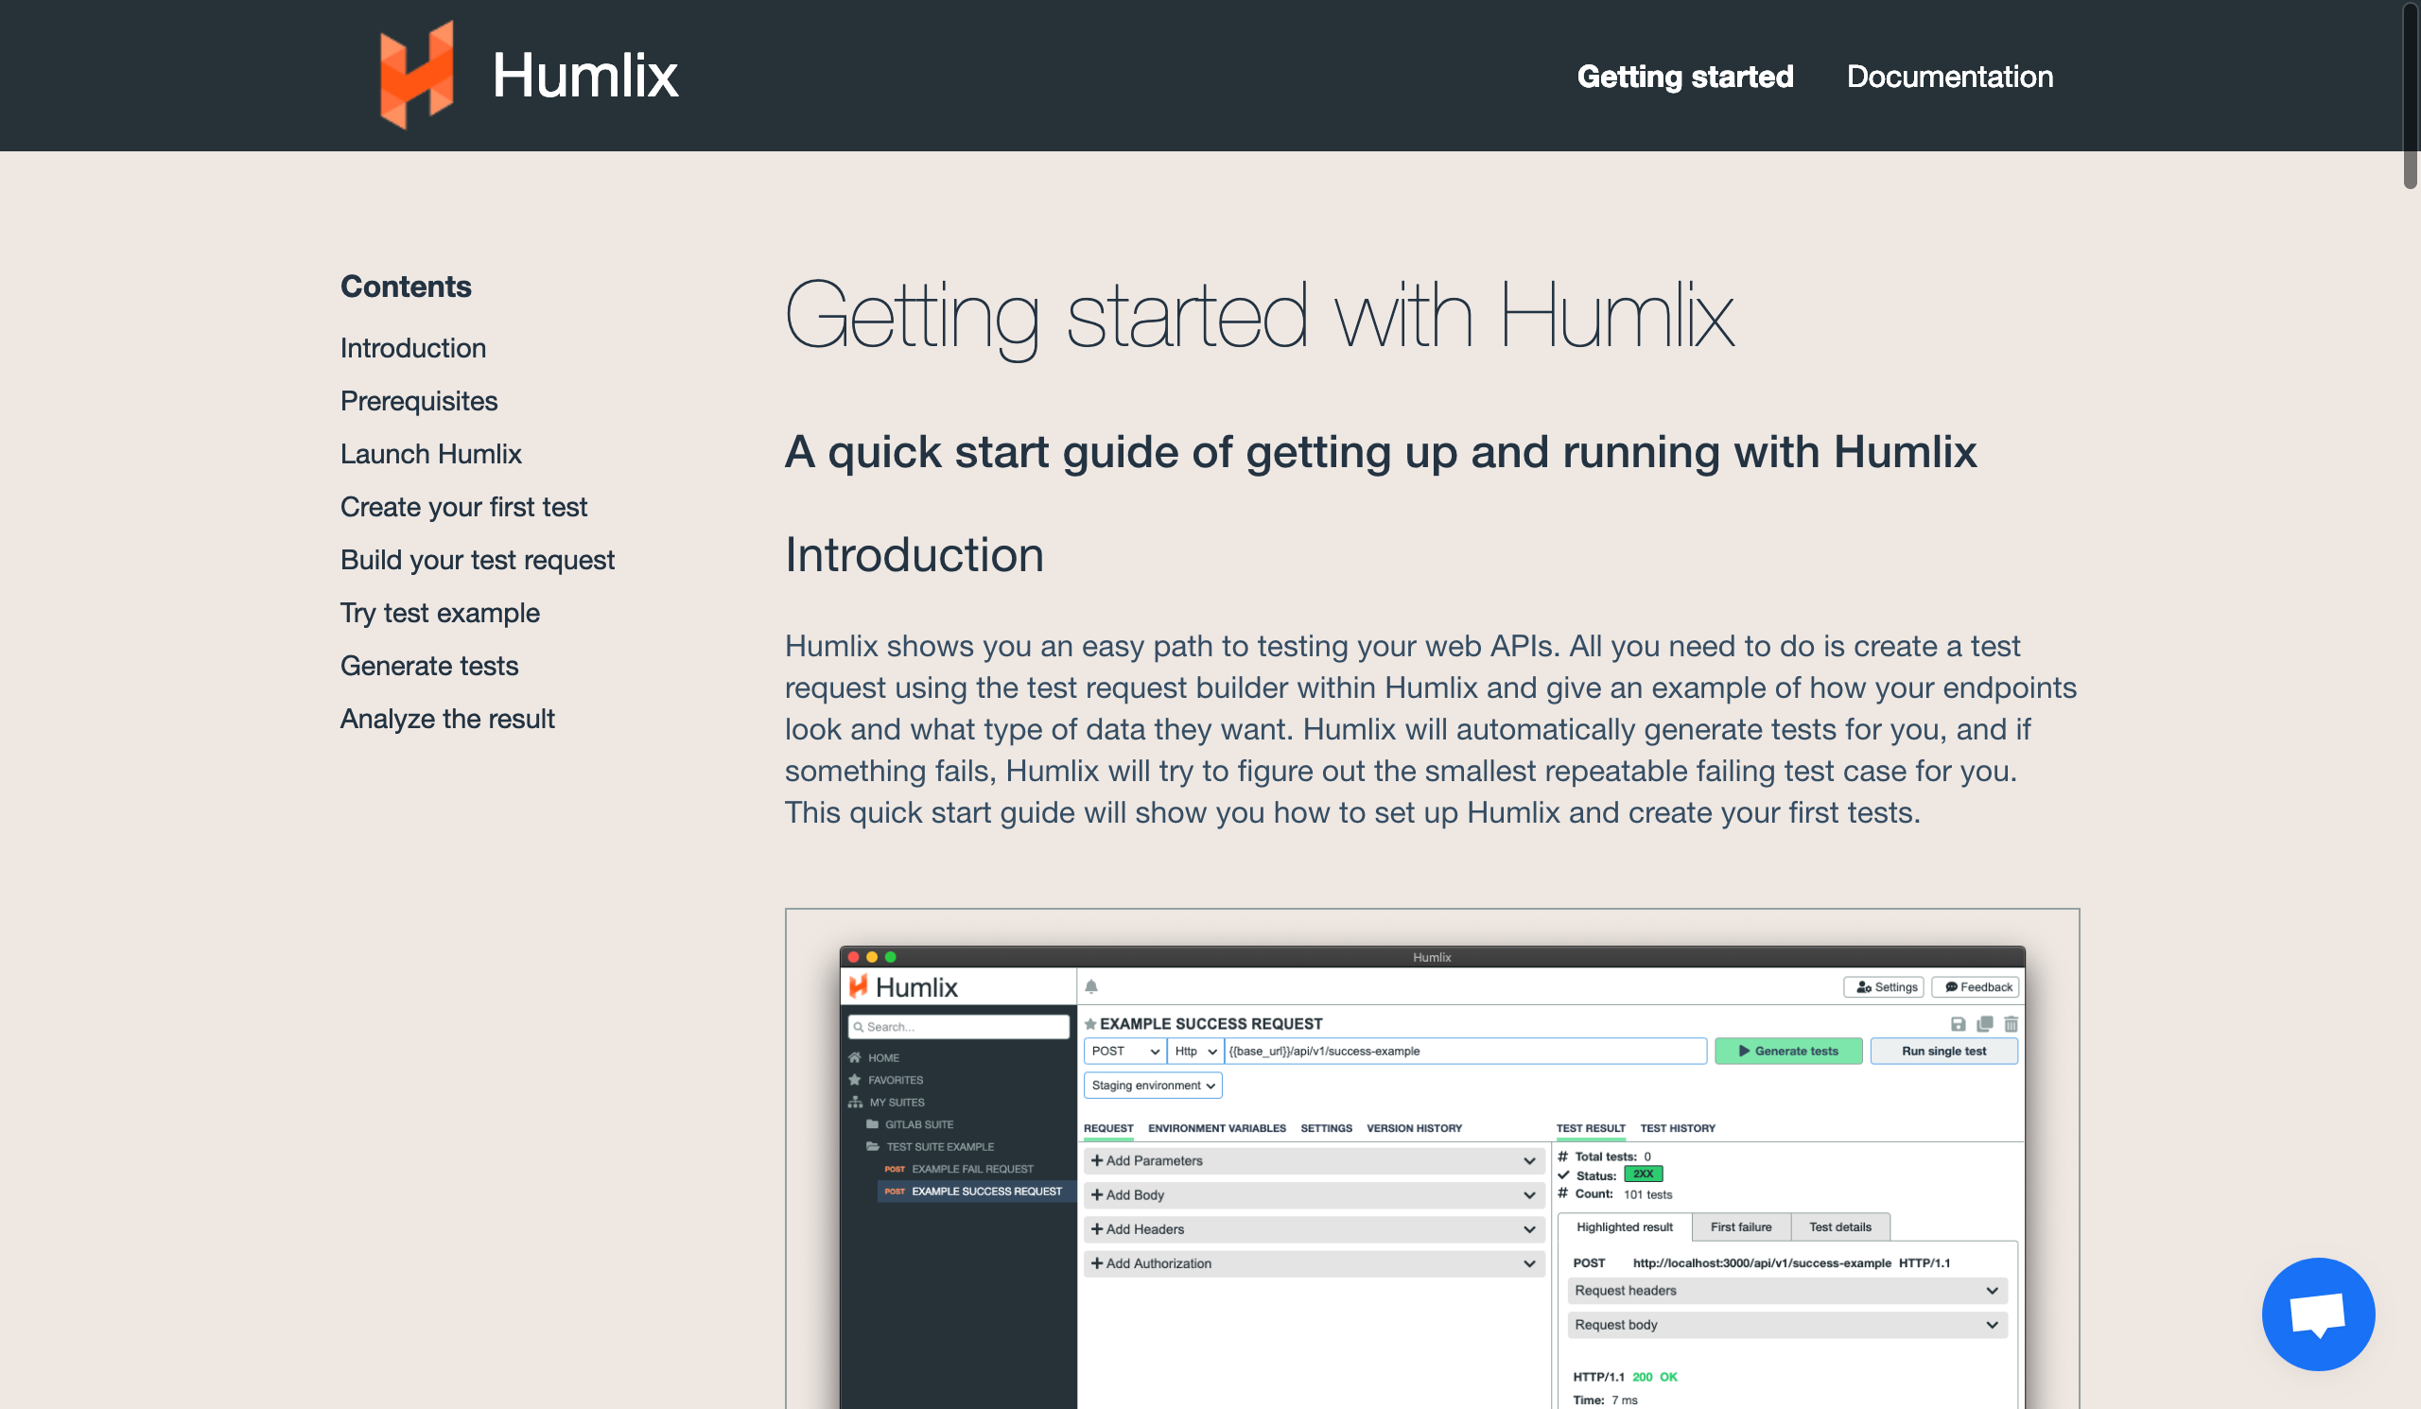Image resolution: width=2421 pixels, height=1409 pixels.
Task: Go to Introduction in Contents
Action: pos(413,348)
